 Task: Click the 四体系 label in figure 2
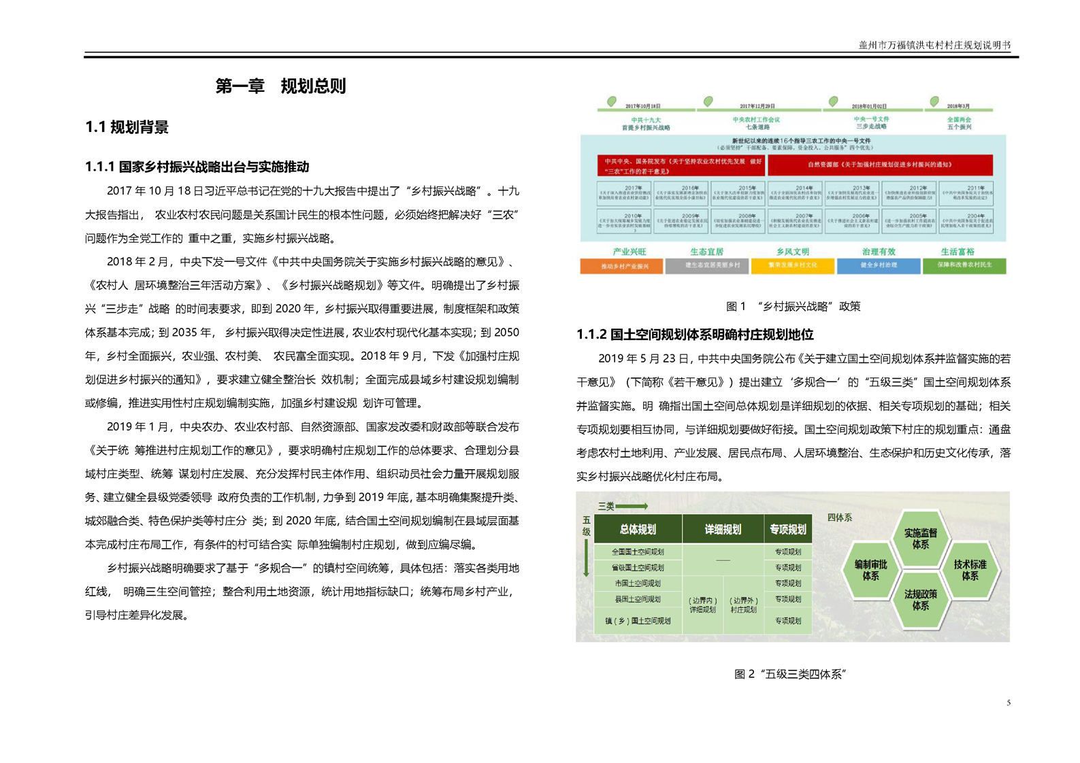pos(839,518)
